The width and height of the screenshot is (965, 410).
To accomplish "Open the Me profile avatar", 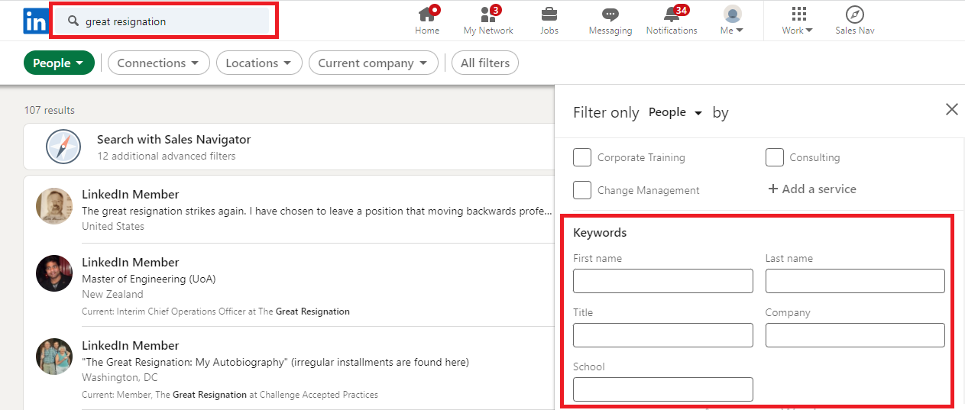I will click(732, 14).
